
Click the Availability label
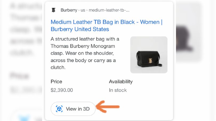121,81
